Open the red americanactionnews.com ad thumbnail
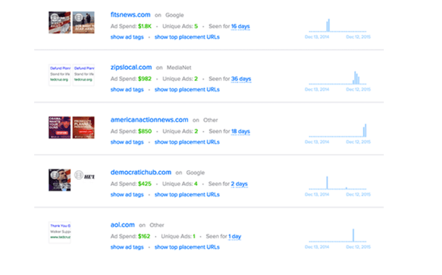442x275 pixels. click(83, 127)
